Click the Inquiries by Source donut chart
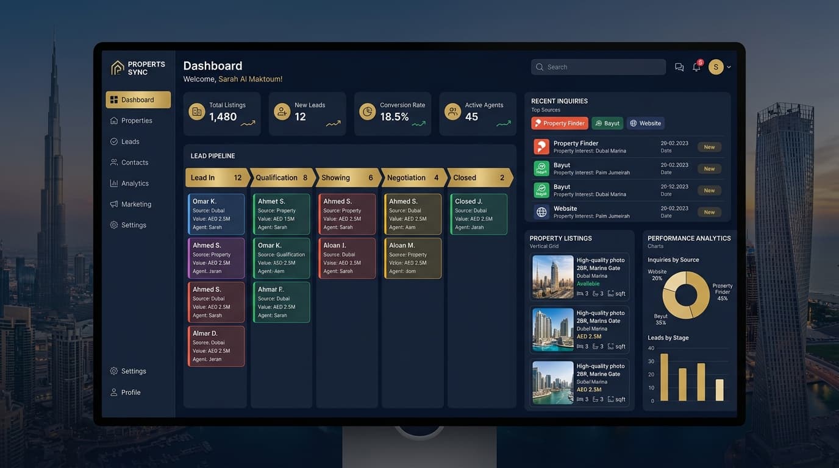839x468 pixels. tap(686, 295)
